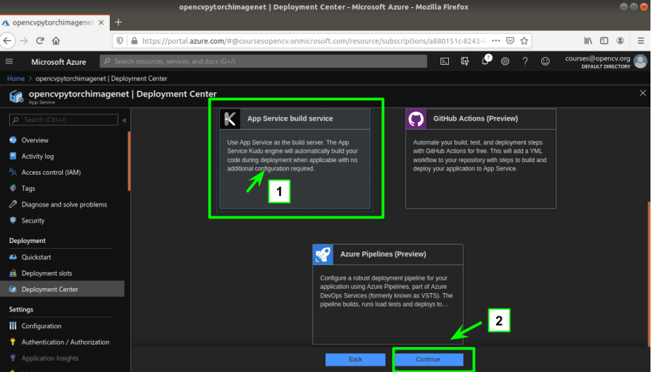
Task: Open Tags in the sidebar
Action: pyautogui.click(x=28, y=188)
